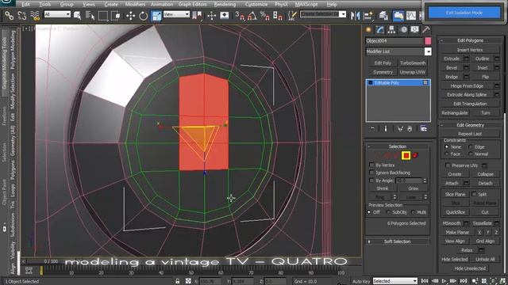508x285 pixels.
Task: Open the Hierarchy panel tab
Action: click(391, 30)
